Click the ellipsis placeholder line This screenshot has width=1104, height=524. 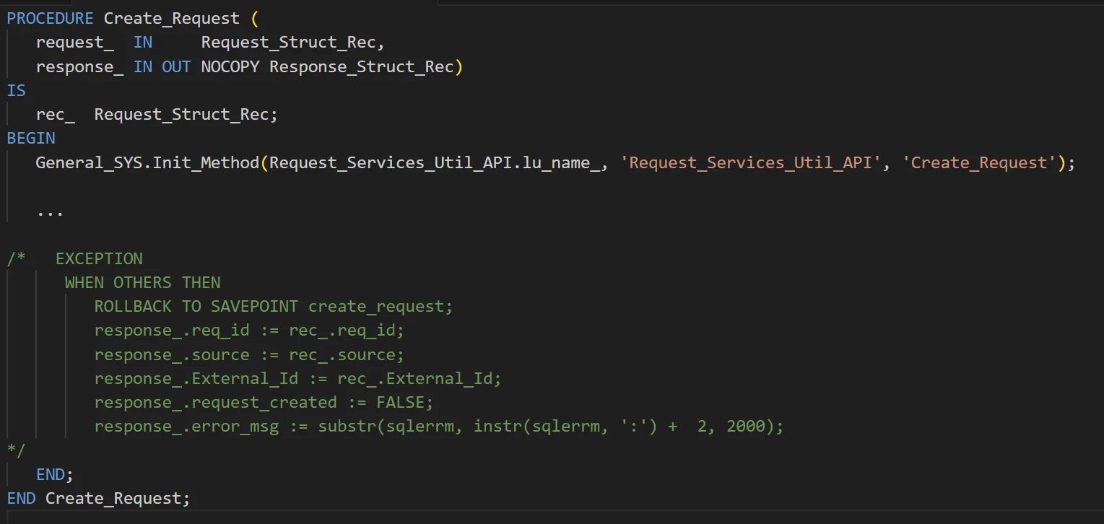point(50,213)
